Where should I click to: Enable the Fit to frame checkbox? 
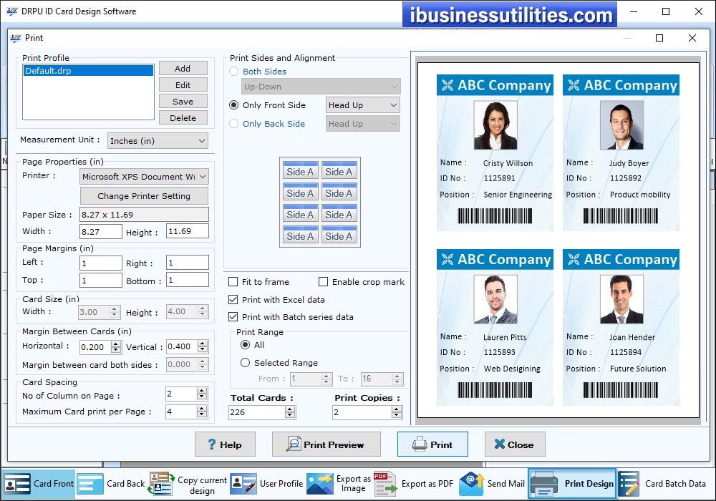pyautogui.click(x=233, y=282)
